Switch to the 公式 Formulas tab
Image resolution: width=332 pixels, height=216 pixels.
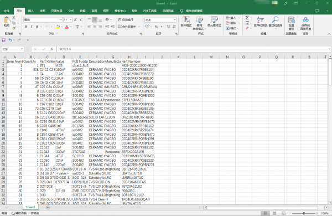coord(71,11)
